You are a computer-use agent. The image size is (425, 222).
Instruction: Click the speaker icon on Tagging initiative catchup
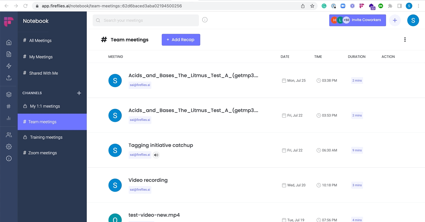coord(156,155)
